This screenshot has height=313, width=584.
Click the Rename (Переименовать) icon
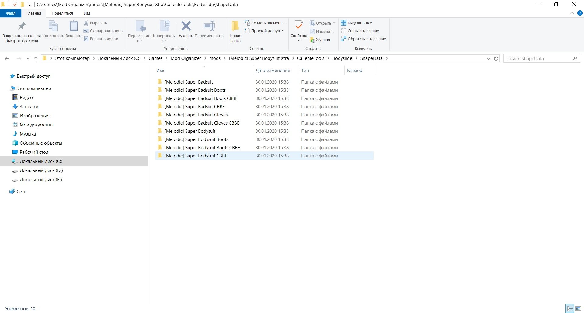point(209,26)
